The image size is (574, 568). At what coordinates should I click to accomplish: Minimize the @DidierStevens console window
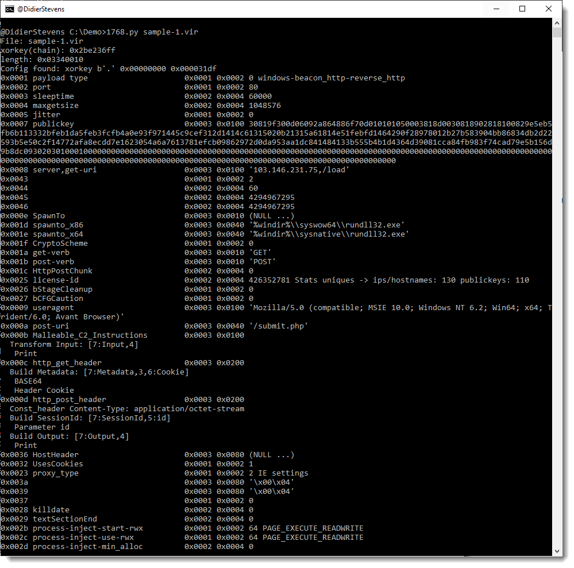coord(495,9)
